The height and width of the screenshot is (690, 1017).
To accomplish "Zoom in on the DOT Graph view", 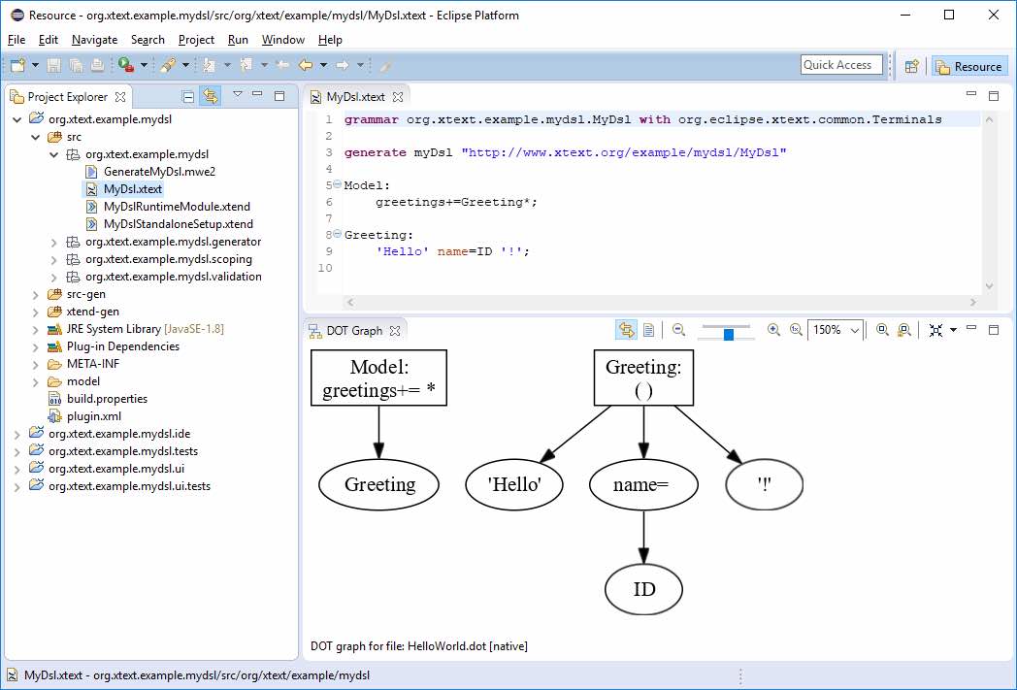I will point(772,330).
